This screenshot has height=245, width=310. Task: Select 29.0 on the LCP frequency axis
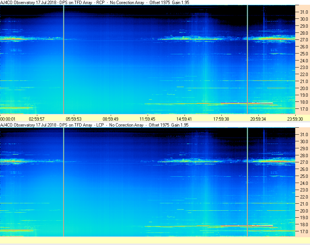[304, 148]
